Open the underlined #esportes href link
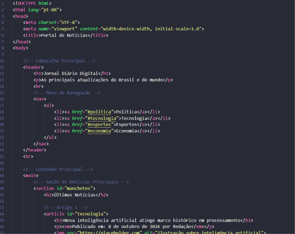The height and width of the screenshot is (234, 295). (x=99, y=125)
